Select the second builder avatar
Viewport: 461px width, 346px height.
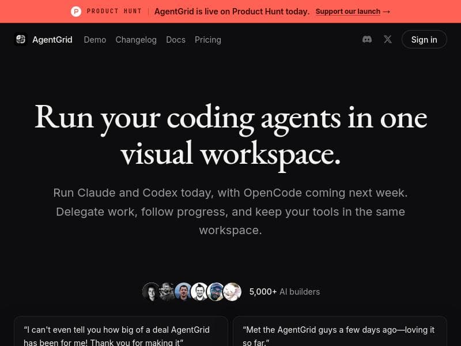tap(167, 292)
